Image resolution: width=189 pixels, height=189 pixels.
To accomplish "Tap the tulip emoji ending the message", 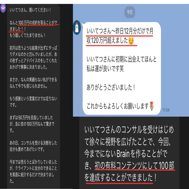I will pos(151,106).
